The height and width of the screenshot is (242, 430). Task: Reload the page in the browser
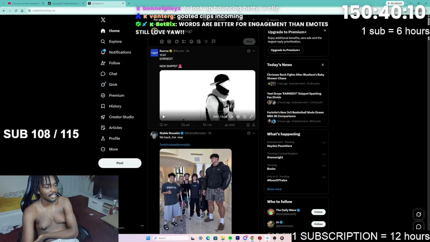click(16, 10)
